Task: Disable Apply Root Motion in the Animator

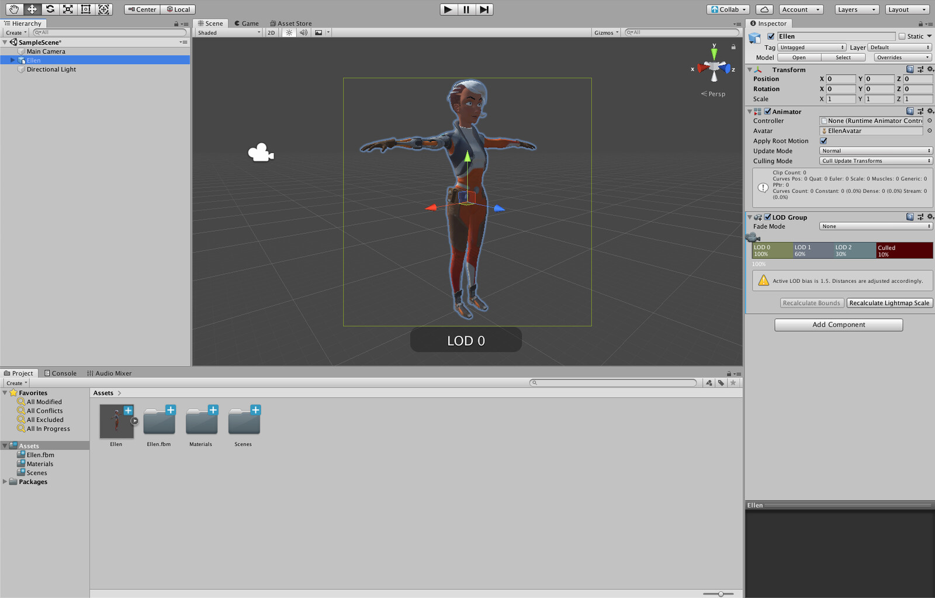Action: click(x=823, y=141)
